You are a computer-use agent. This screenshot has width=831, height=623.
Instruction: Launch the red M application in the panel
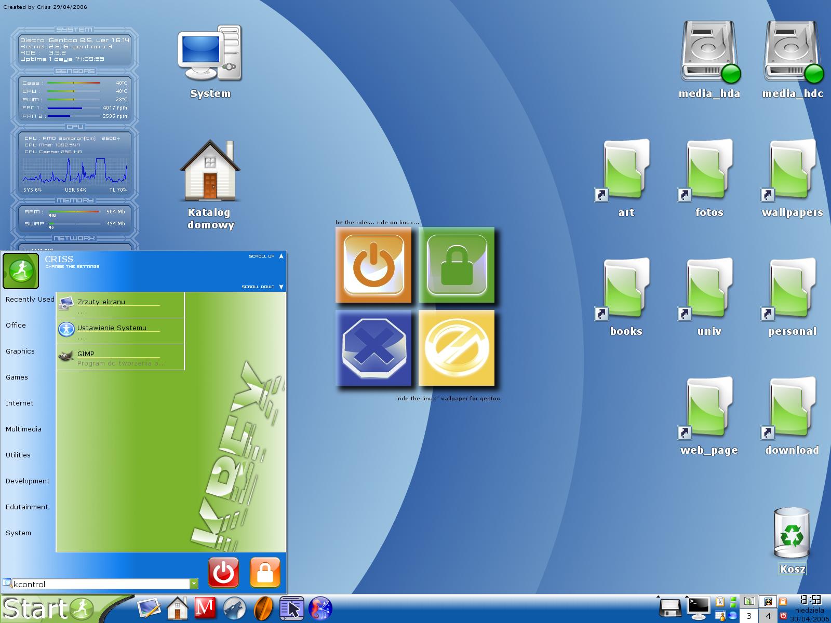205,608
